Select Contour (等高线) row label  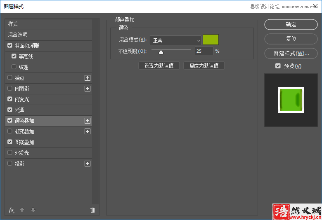click(x=26, y=56)
